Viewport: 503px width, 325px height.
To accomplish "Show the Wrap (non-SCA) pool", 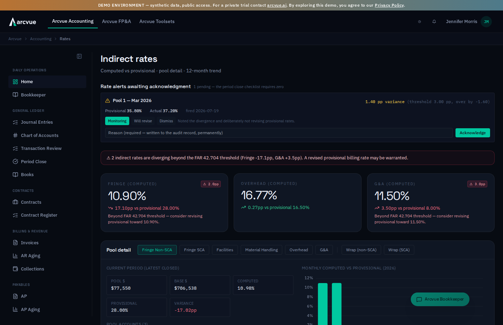I will [x=361, y=250].
